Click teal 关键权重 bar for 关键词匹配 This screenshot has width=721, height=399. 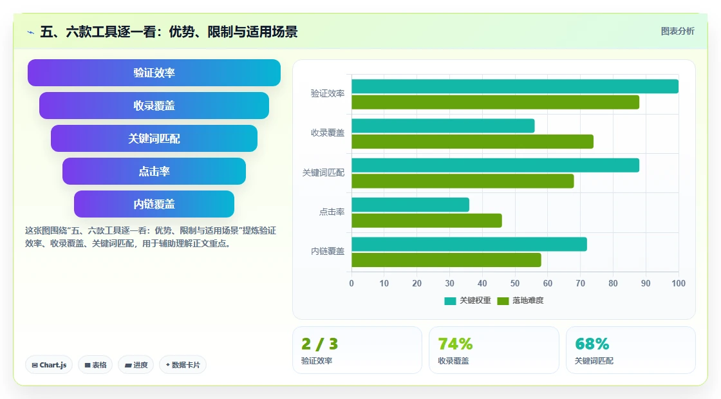tap(495, 165)
